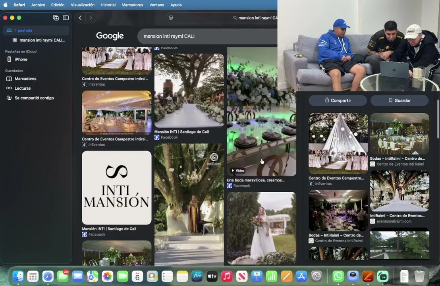The image size is (440, 286).
Task: Open Music from the Dock
Action: [x=227, y=276]
